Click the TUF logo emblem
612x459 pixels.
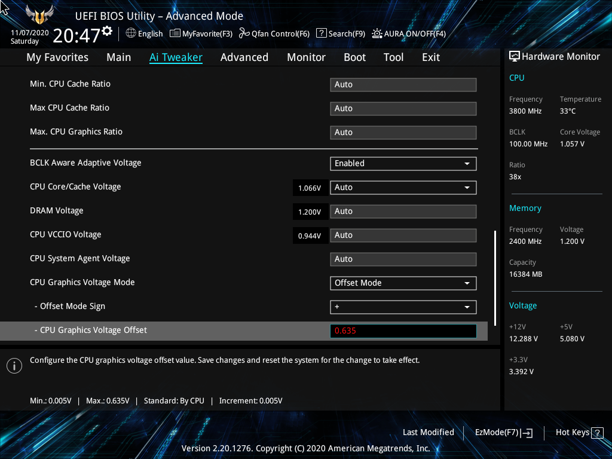[x=39, y=14]
